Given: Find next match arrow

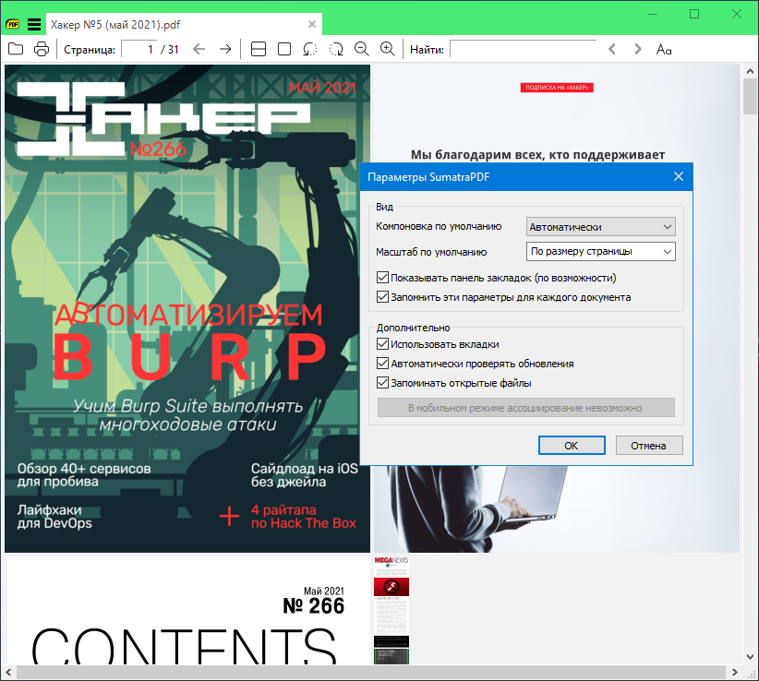Looking at the screenshot, I should coord(638,49).
